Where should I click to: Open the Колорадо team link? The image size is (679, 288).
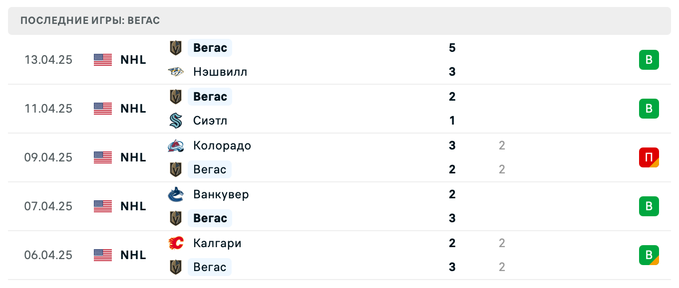point(222,145)
